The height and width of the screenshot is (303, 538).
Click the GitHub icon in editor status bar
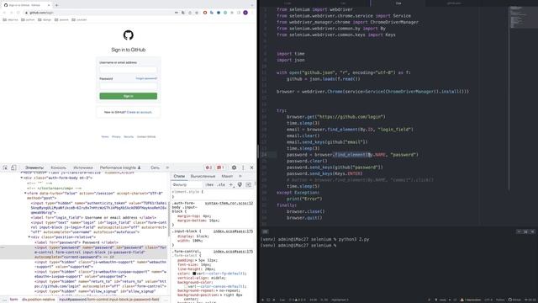510,300
